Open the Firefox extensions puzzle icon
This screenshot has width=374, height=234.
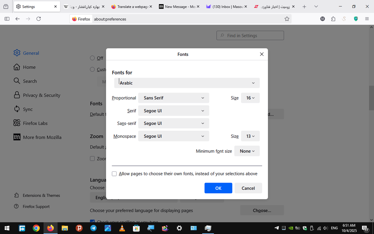point(333,19)
